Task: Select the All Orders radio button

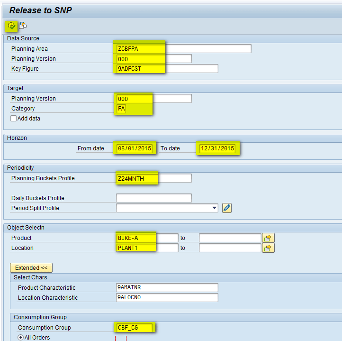Action: [x=20, y=337]
